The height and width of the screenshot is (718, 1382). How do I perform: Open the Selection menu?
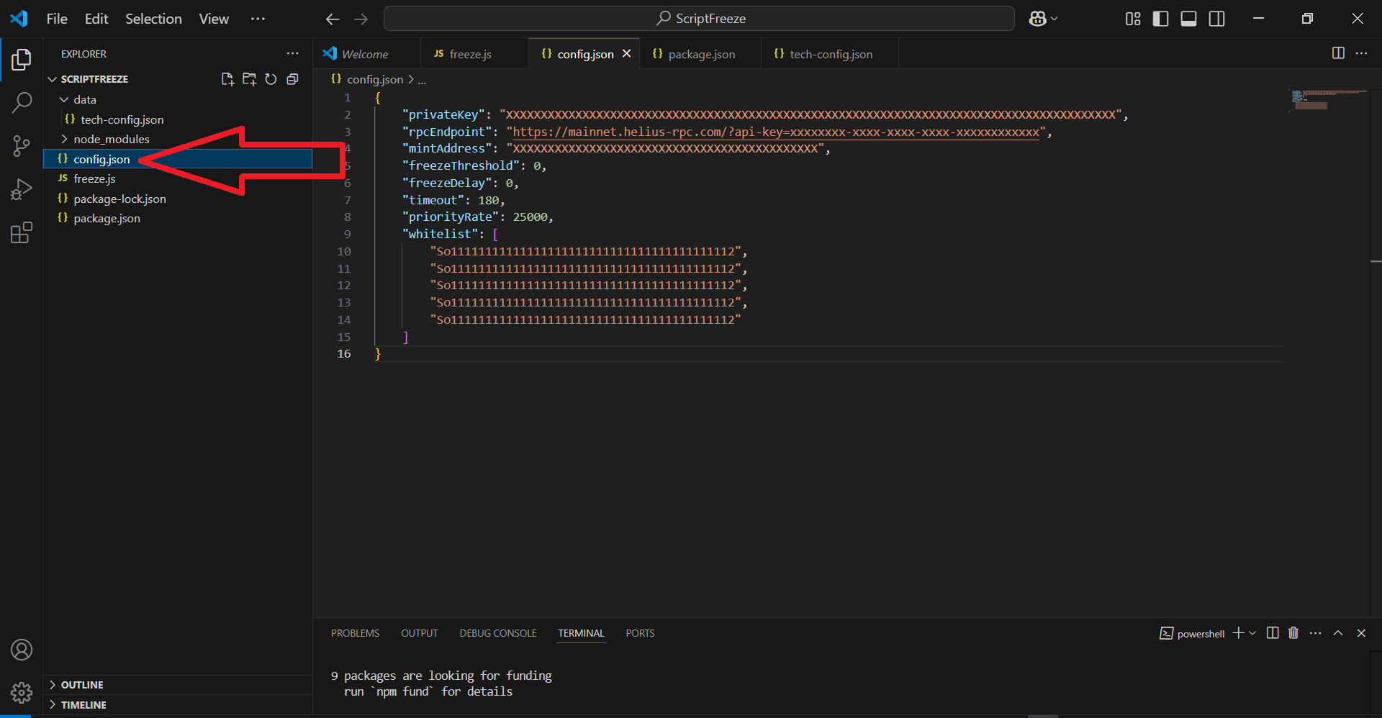click(153, 19)
